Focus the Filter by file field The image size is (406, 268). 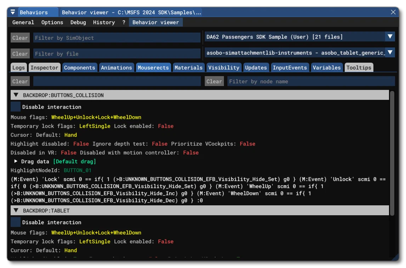[117, 54]
